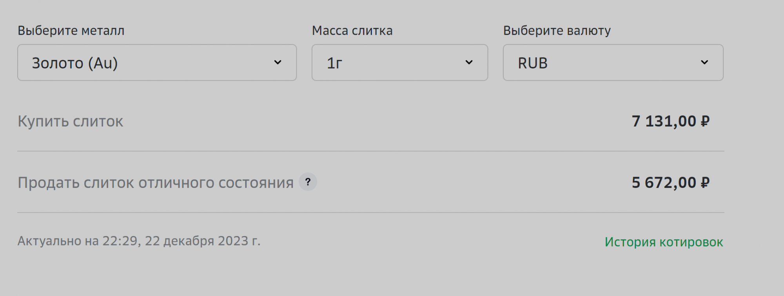Open the help tooltip question mark icon
Viewport: 784px width, 296px height.
coord(308,182)
